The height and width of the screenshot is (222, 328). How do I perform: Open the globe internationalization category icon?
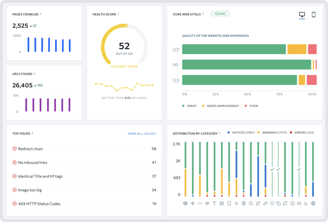point(313,203)
